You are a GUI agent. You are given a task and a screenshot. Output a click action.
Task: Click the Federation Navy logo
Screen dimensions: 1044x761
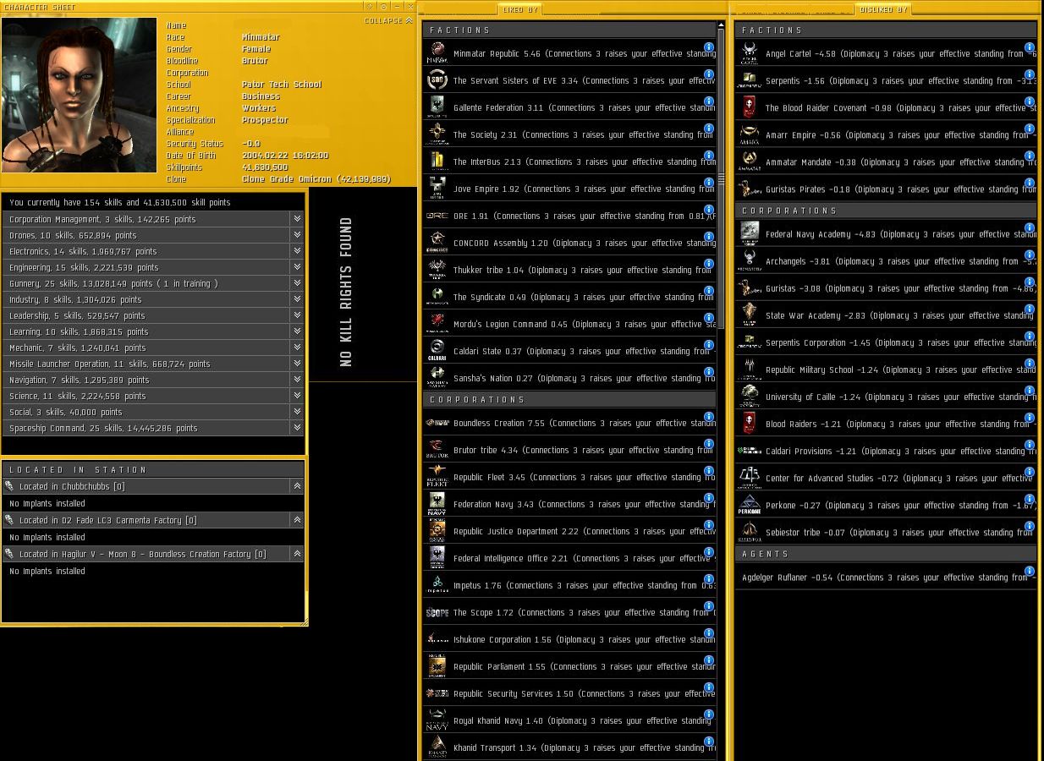pos(437,504)
